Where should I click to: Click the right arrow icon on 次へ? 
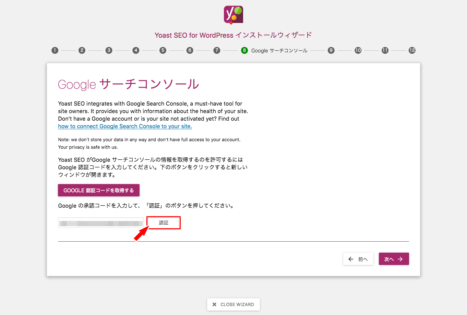coord(400,259)
